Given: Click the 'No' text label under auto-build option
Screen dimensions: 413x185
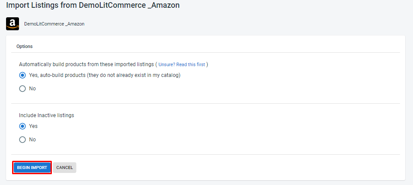Looking at the screenshot, I should pos(32,89).
